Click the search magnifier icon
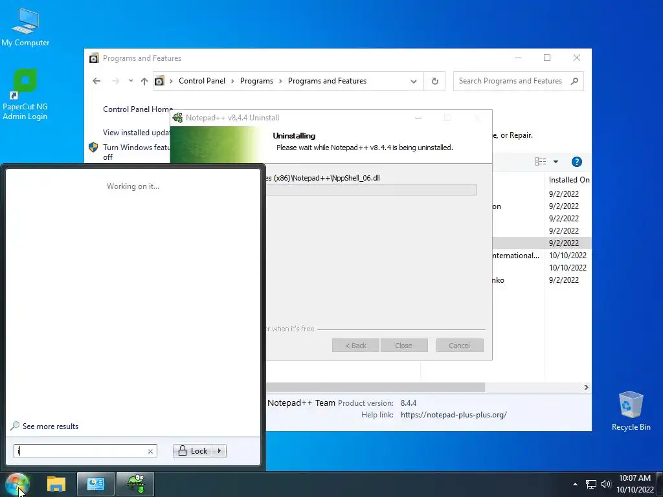 pos(574,81)
